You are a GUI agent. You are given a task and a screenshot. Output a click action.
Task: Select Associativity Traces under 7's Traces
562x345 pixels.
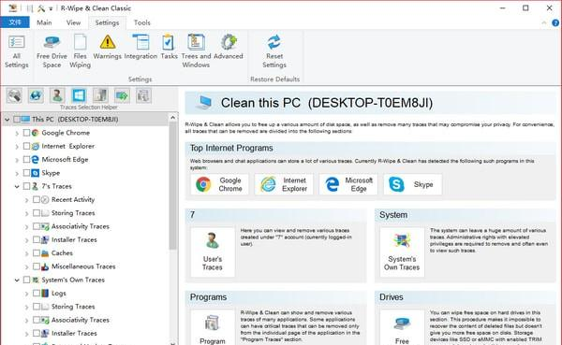pos(81,226)
